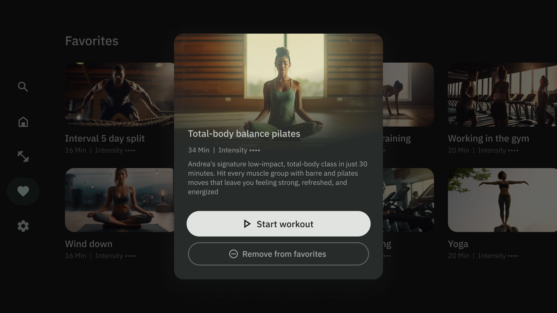
Task: Select Working in the gym thumbnail
Action: [x=502, y=94]
